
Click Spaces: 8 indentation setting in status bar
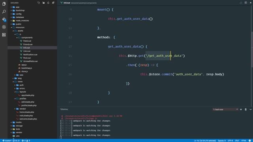[222, 140]
